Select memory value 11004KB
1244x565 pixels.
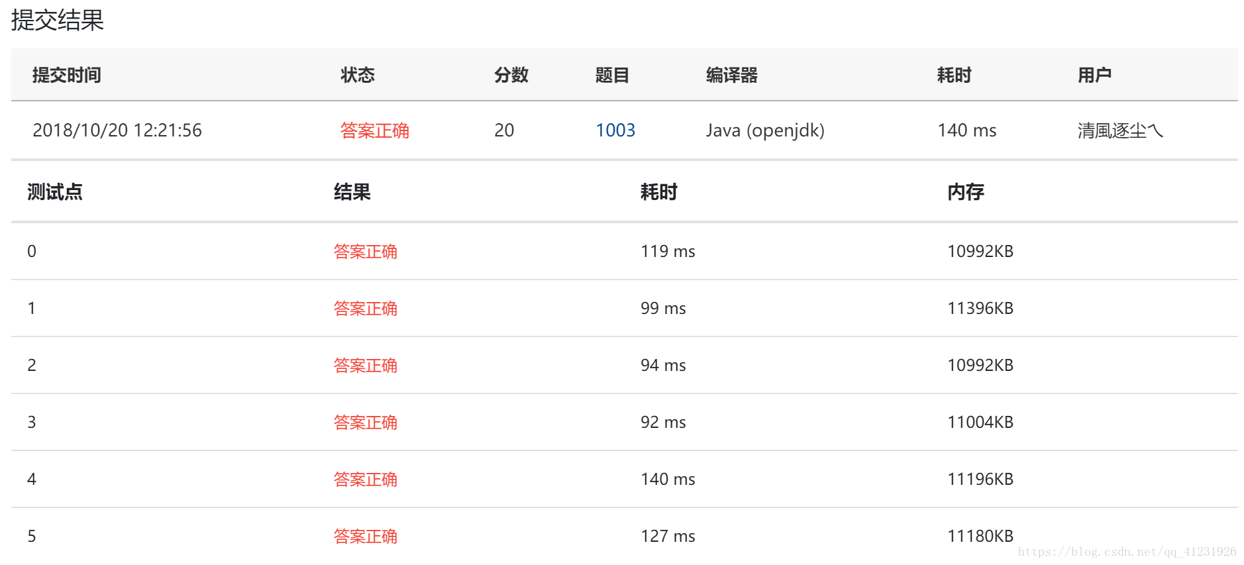point(980,423)
